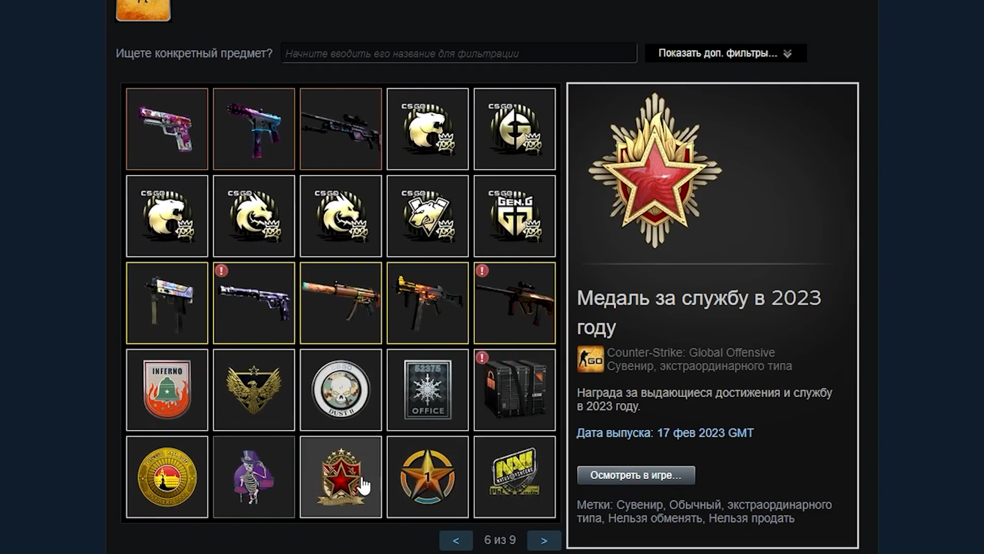
Task: Select the Inferno map pin item
Action: click(x=167, y=390)
